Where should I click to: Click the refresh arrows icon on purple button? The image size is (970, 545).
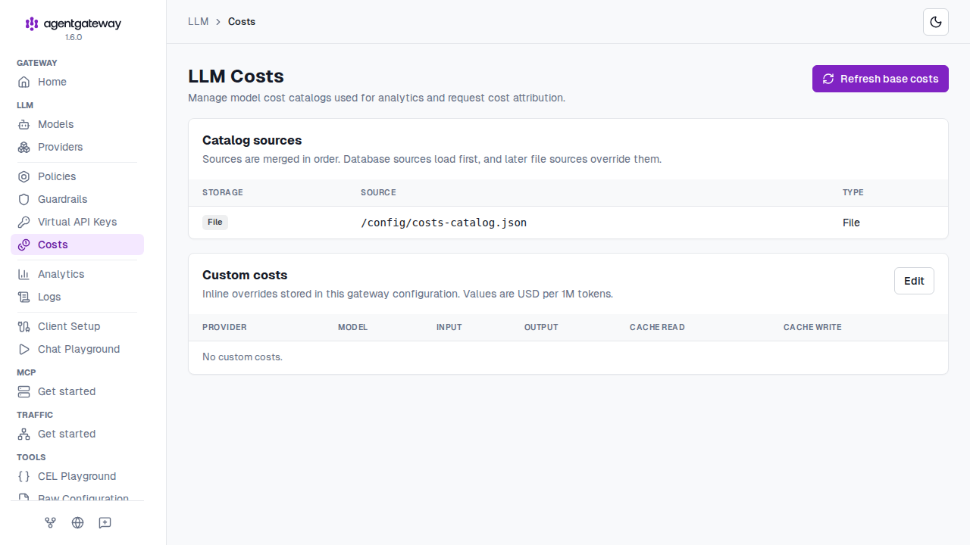tap(828, 79)
